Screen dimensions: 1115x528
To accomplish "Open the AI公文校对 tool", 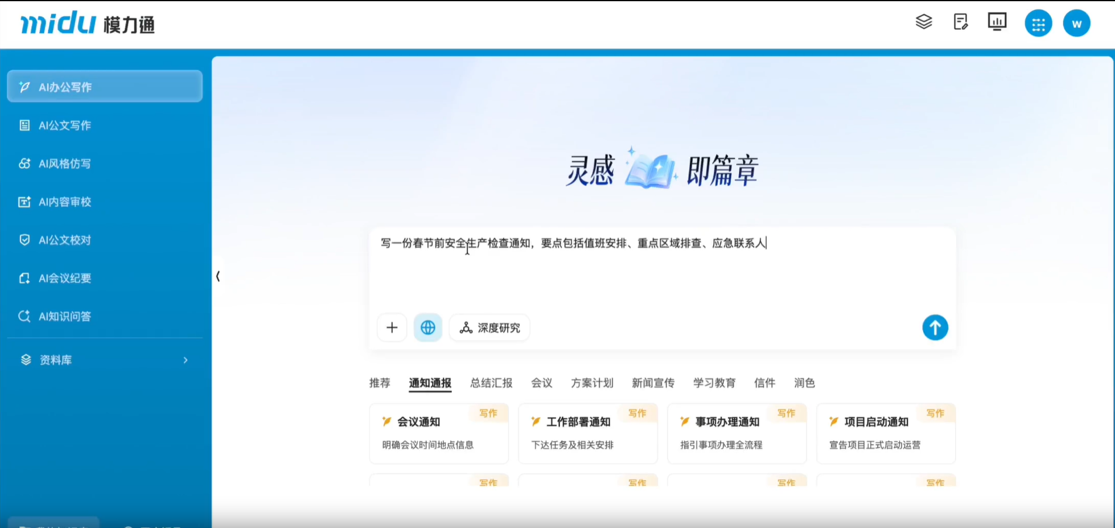I will [64, 239].
